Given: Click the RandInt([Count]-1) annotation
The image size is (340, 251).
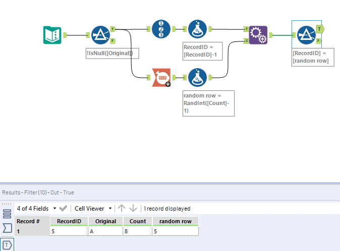Looking at the screenshot, I should tap(208, 104).
